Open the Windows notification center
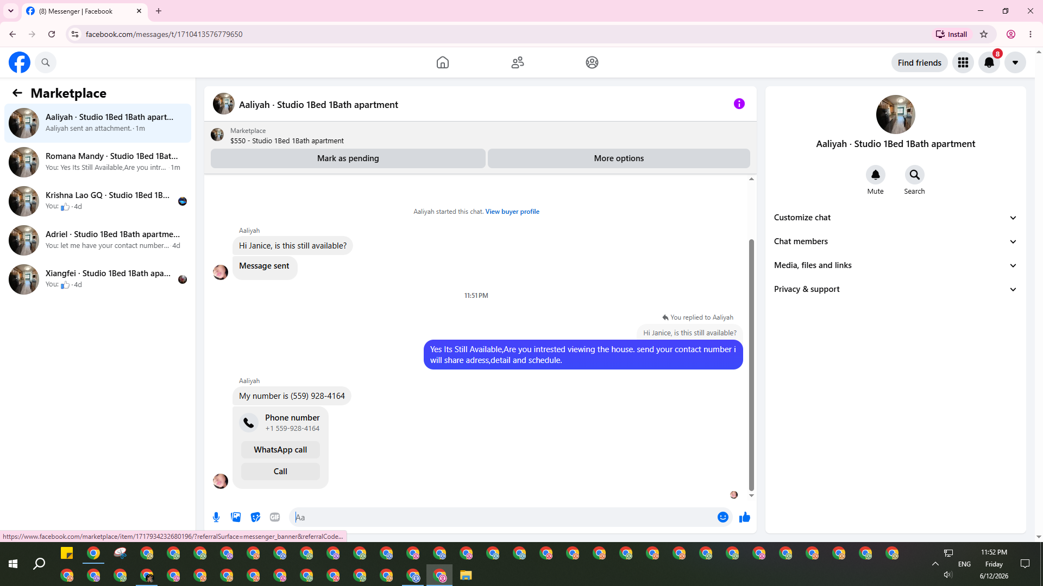 click(1025, 564)
